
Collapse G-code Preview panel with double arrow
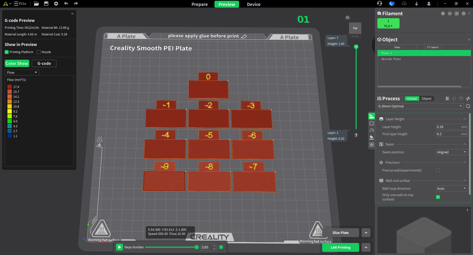pyautogui.click(x=72, y=13)
